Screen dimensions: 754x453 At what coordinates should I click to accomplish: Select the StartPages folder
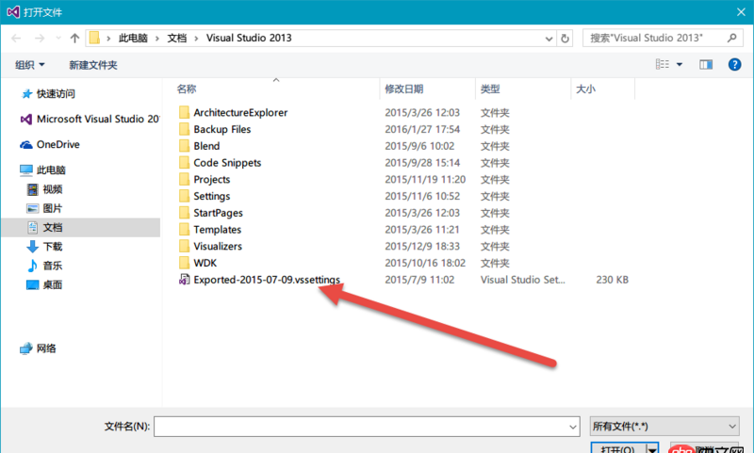219,213
